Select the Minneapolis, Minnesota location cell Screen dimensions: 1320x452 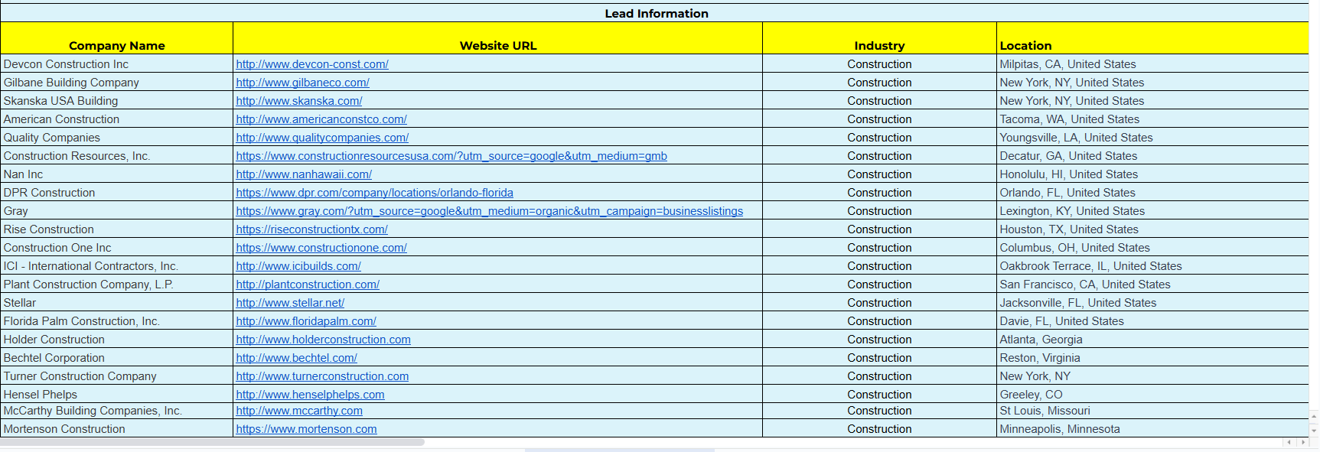pos(1152,429)
